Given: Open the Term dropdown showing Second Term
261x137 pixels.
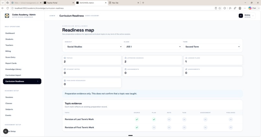Looking at the screenshot, I should tap(211, 47).
